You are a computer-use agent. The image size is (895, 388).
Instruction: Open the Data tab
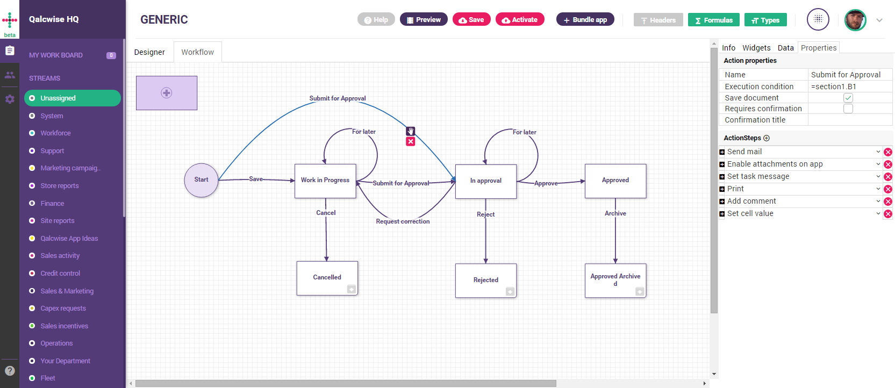click(x=785, y=48)
